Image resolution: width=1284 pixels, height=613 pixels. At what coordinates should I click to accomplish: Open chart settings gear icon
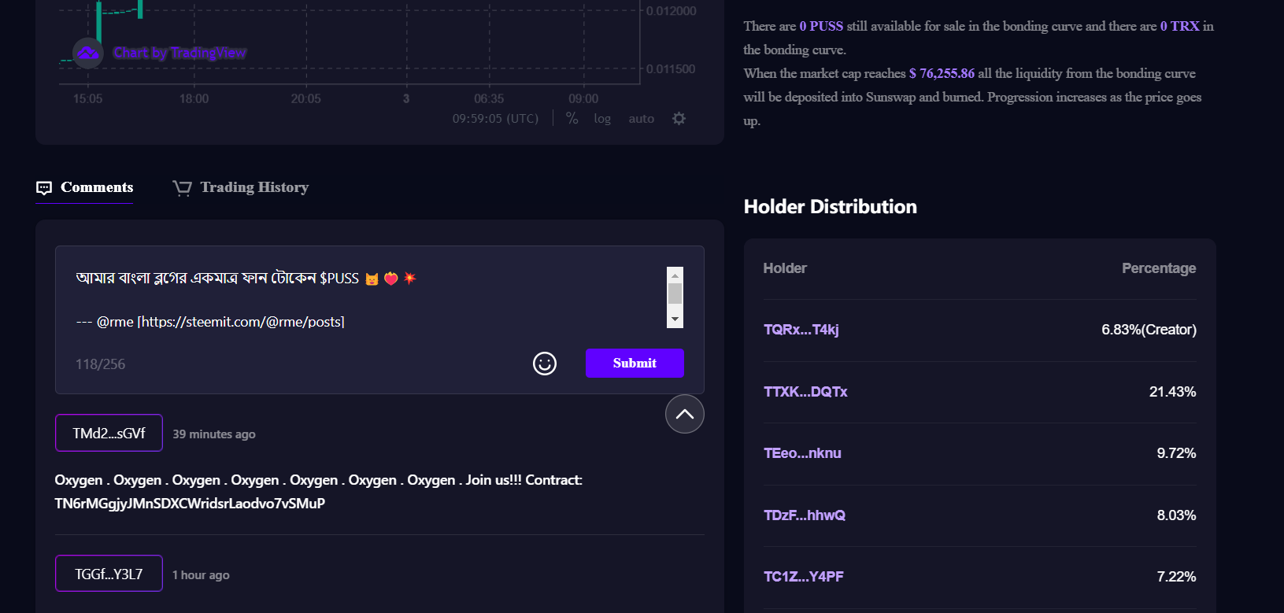pyautogui.click(x=679, y=118)
